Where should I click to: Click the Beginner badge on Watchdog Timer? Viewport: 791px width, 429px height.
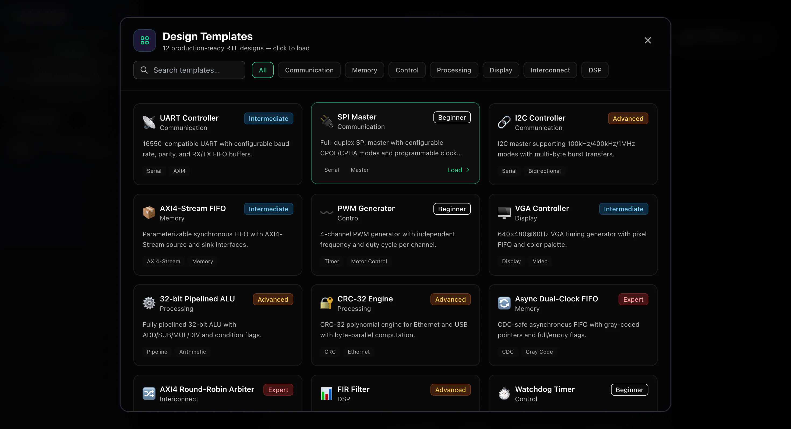click(630, 390)
